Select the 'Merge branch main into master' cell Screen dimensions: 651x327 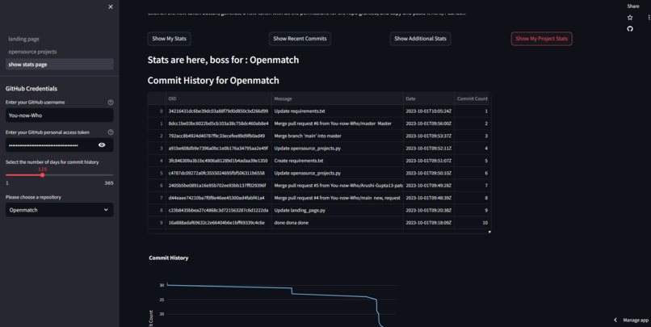pos(337,136)
